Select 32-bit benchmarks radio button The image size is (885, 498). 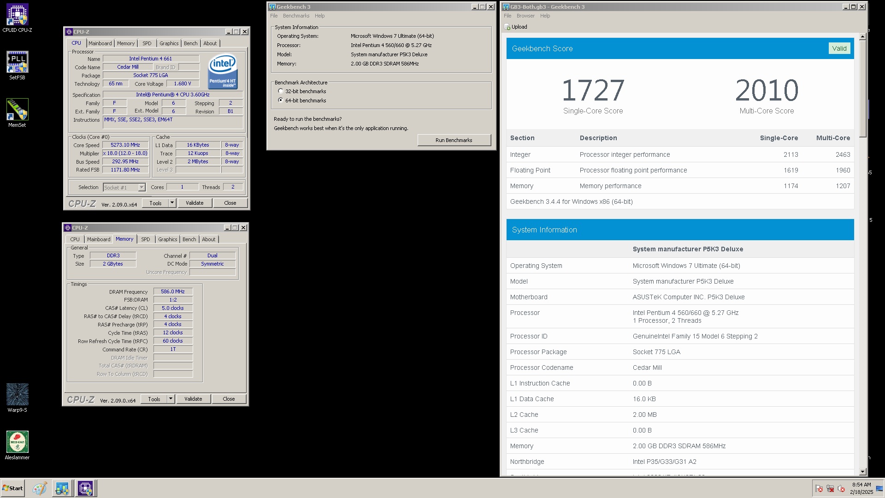[281, 91]
